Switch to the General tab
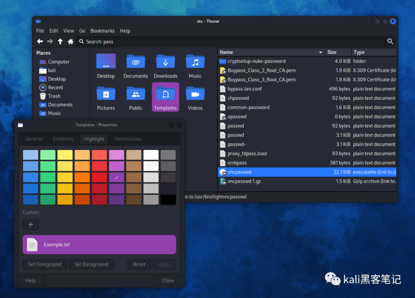415x298 pixels. (34, 139)
